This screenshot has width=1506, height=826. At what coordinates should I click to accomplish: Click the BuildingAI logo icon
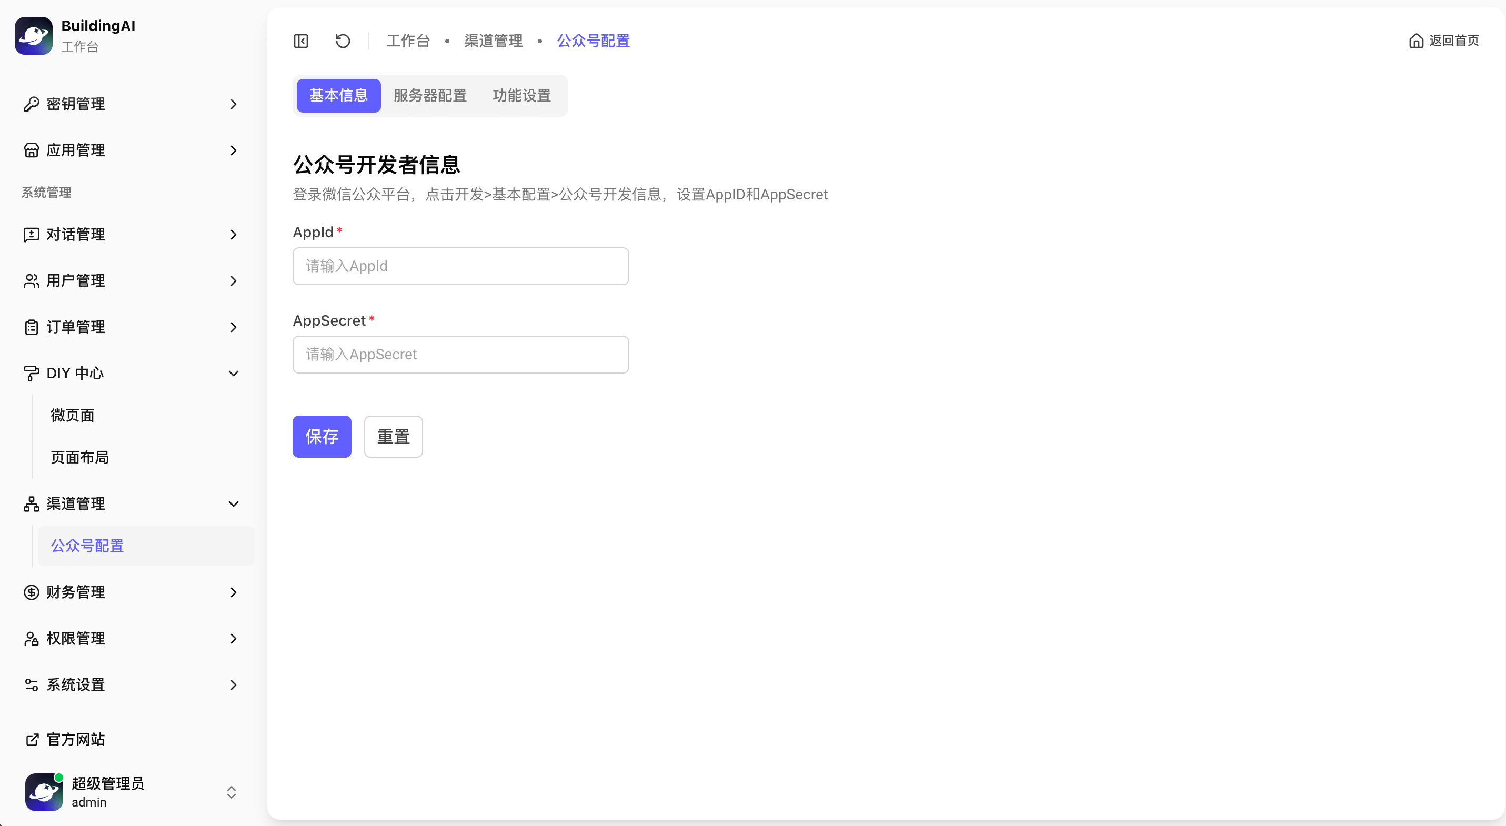point(34,36)
